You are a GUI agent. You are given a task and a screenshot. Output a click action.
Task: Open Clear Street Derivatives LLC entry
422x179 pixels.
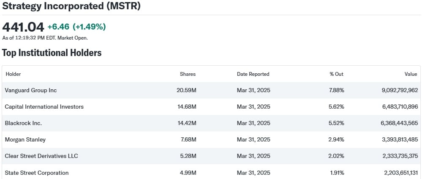click(x=41, y=156)
